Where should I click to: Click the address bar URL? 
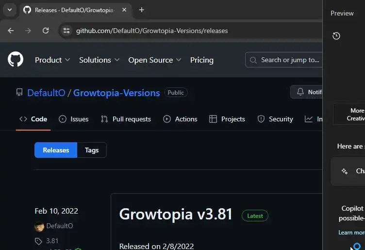tap(152, 31)
